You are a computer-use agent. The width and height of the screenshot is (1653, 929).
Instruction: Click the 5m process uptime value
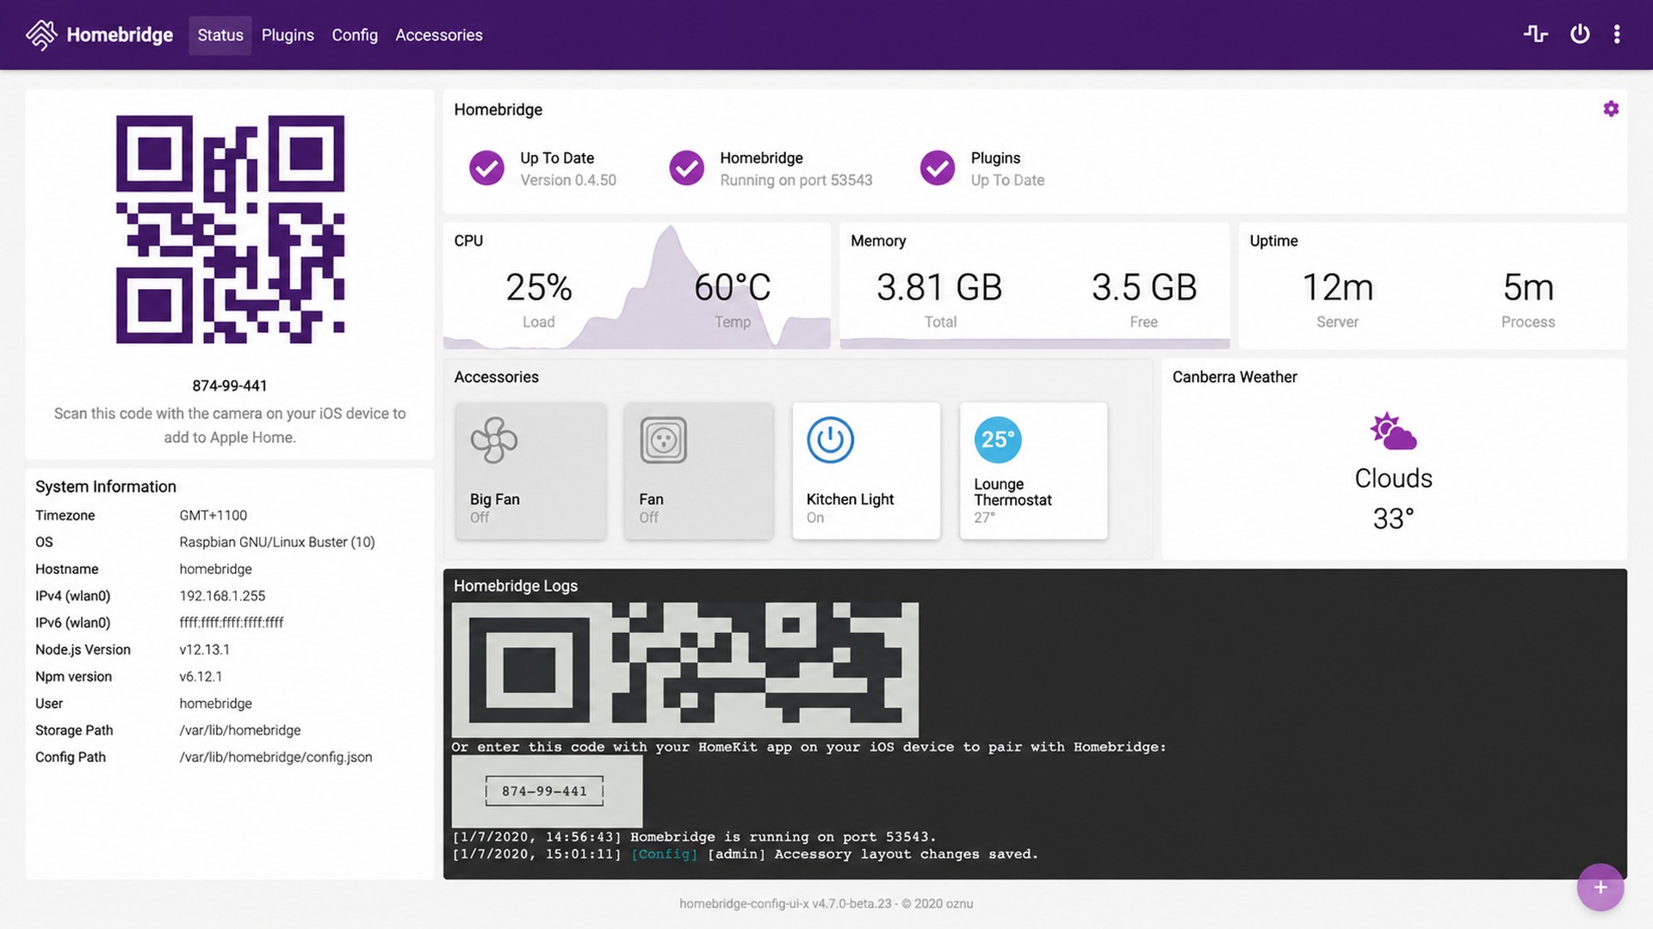(x=1528, y=287)
